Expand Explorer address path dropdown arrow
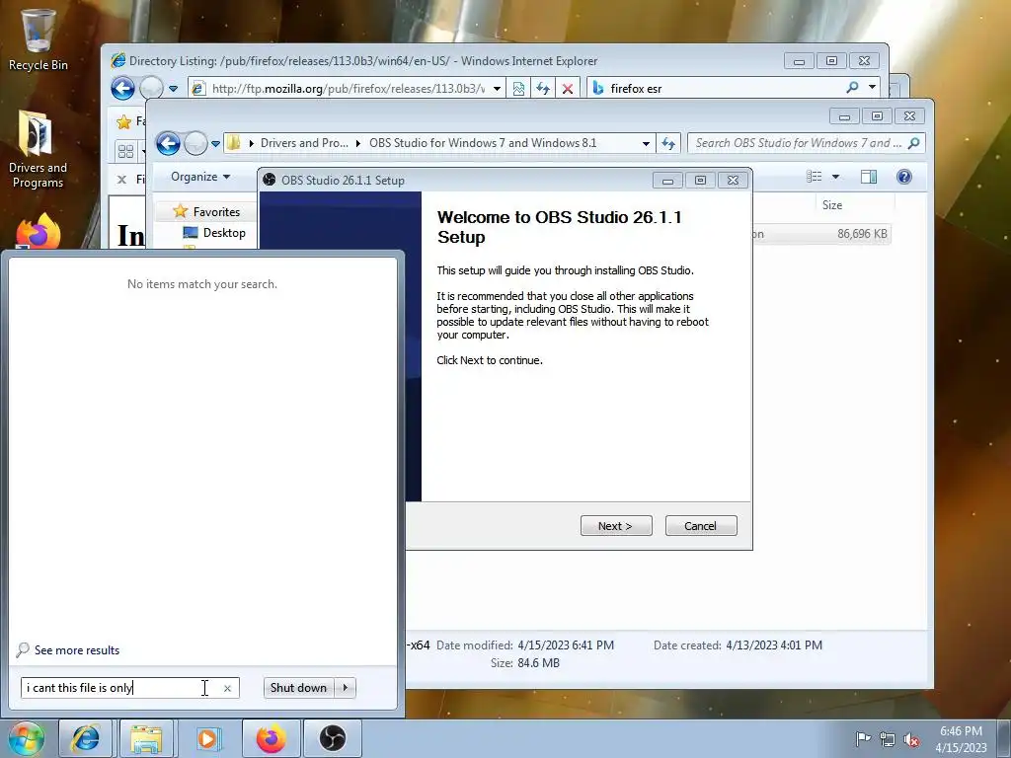 646,143
